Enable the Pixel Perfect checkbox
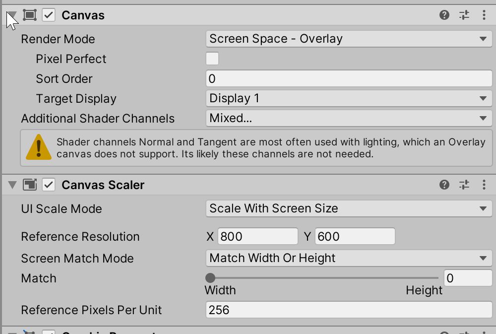 (x=212, y=59)
